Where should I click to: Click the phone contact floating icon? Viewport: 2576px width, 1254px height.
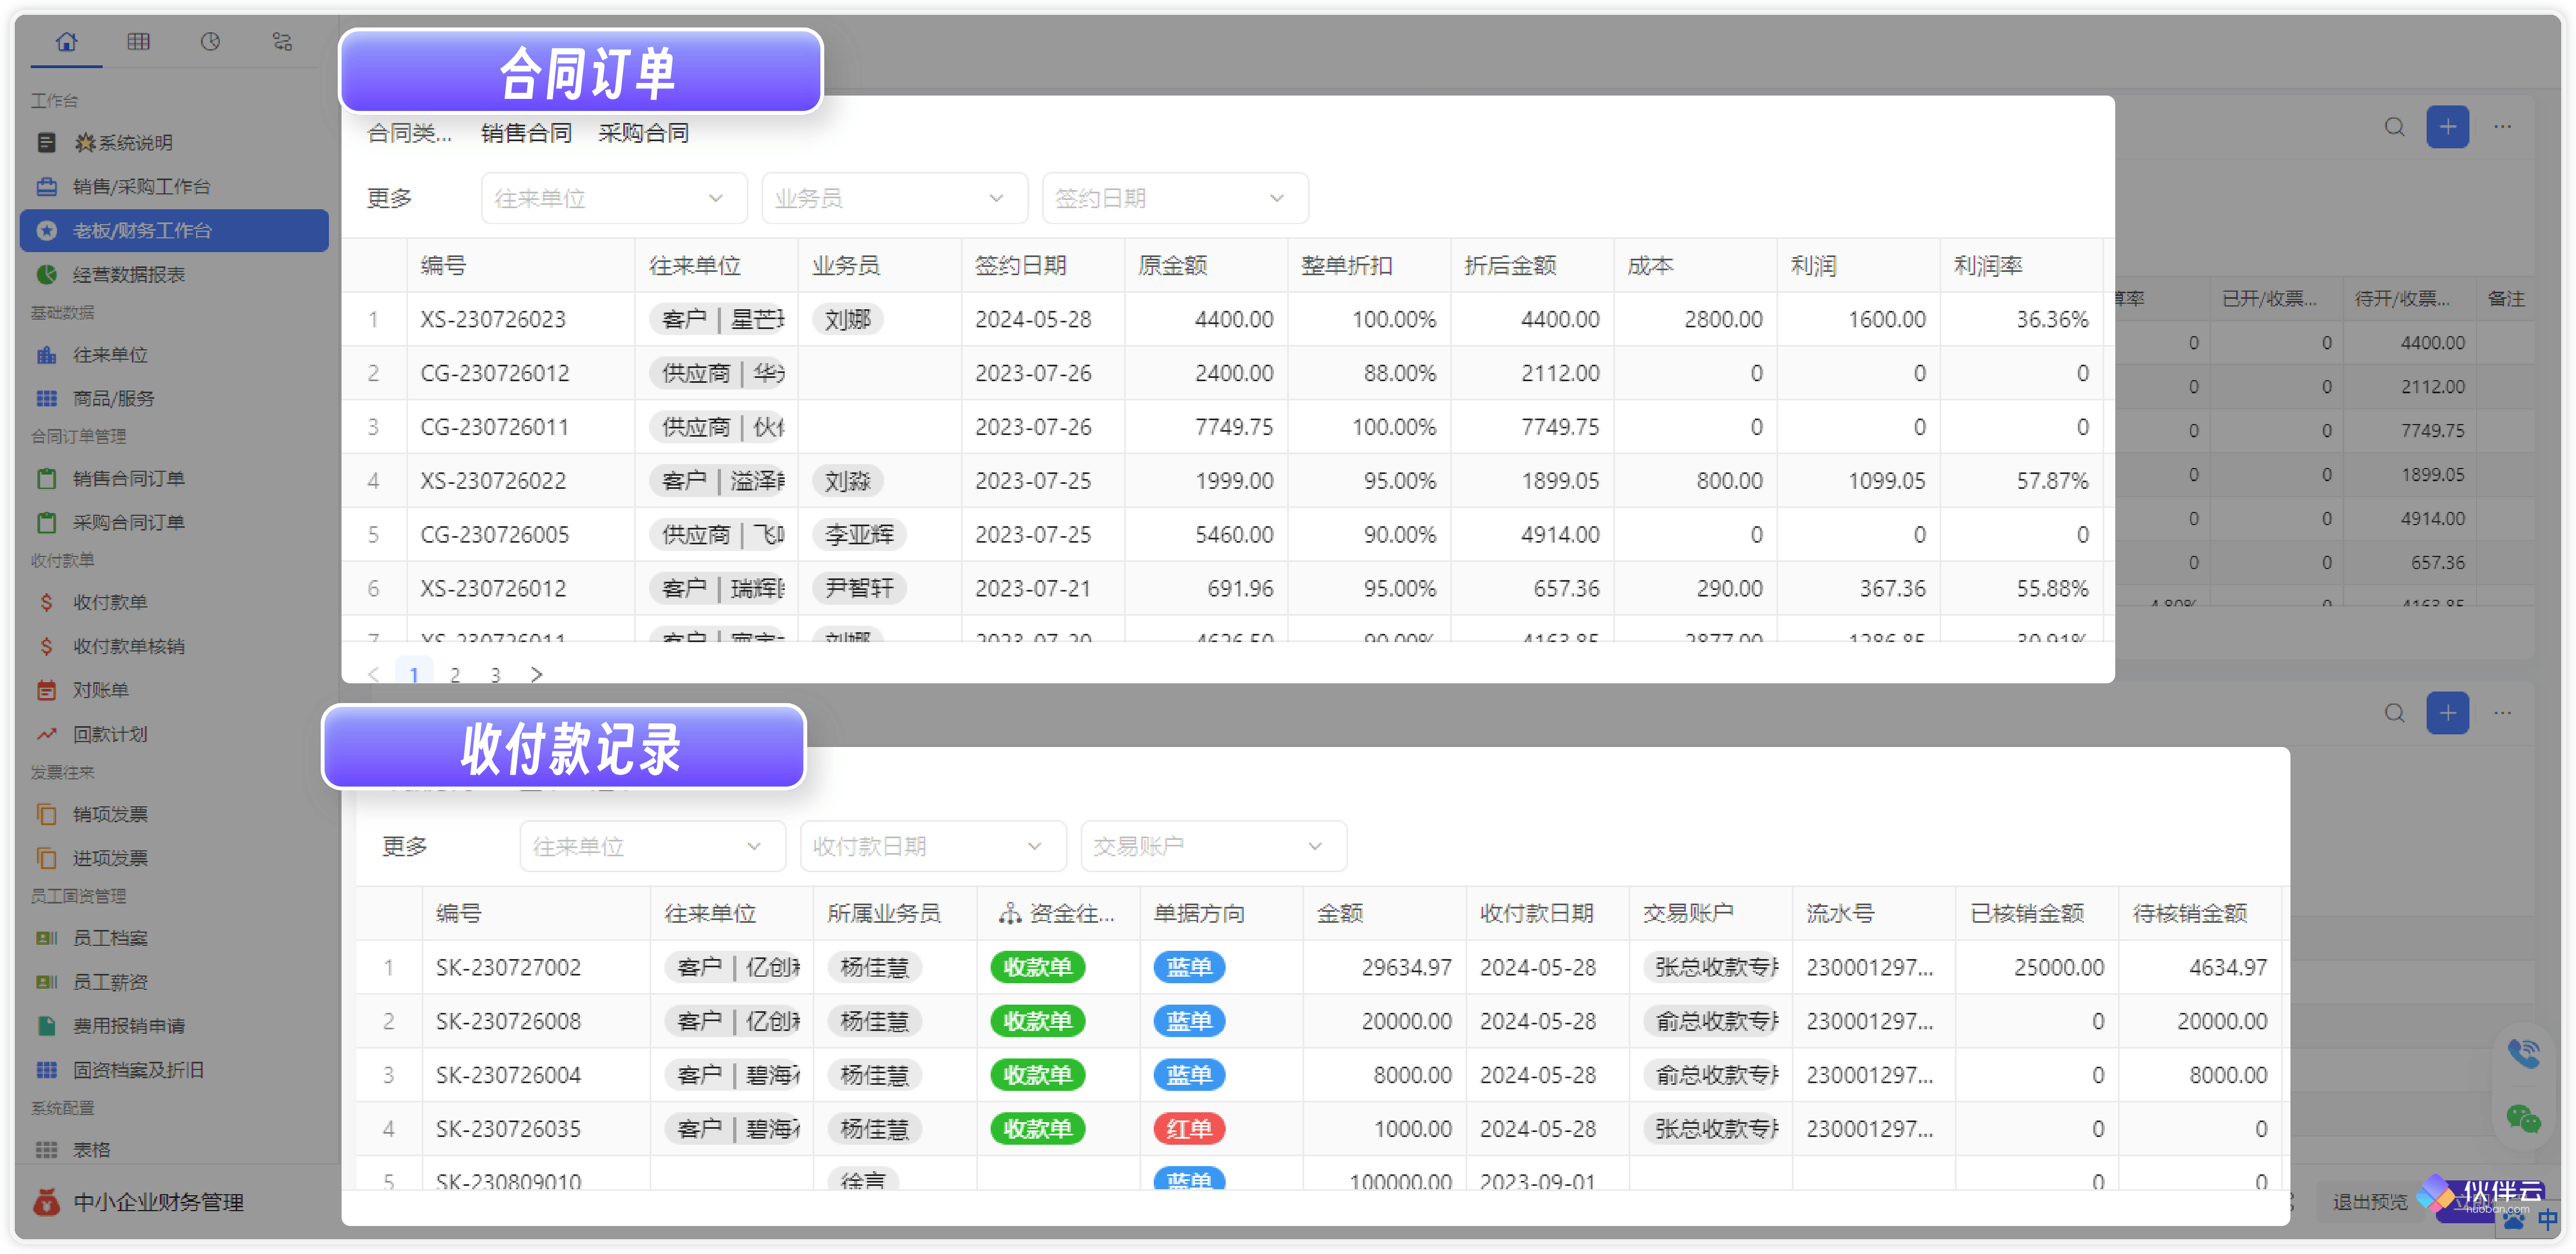2523,1053
